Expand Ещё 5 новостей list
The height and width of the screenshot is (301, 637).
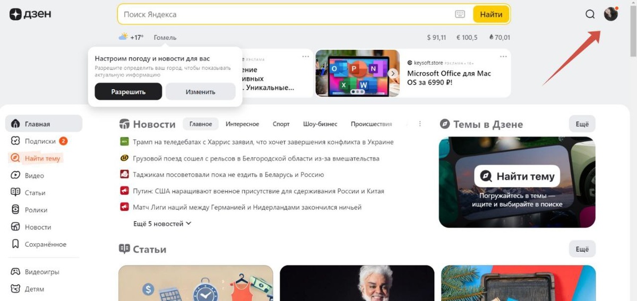(162, 223)
